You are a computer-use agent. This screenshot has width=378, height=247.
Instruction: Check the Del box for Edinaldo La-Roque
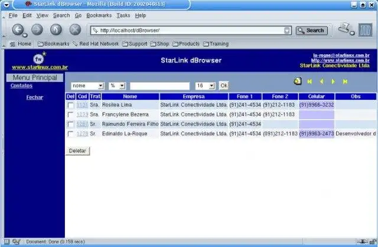coord(71,134)
